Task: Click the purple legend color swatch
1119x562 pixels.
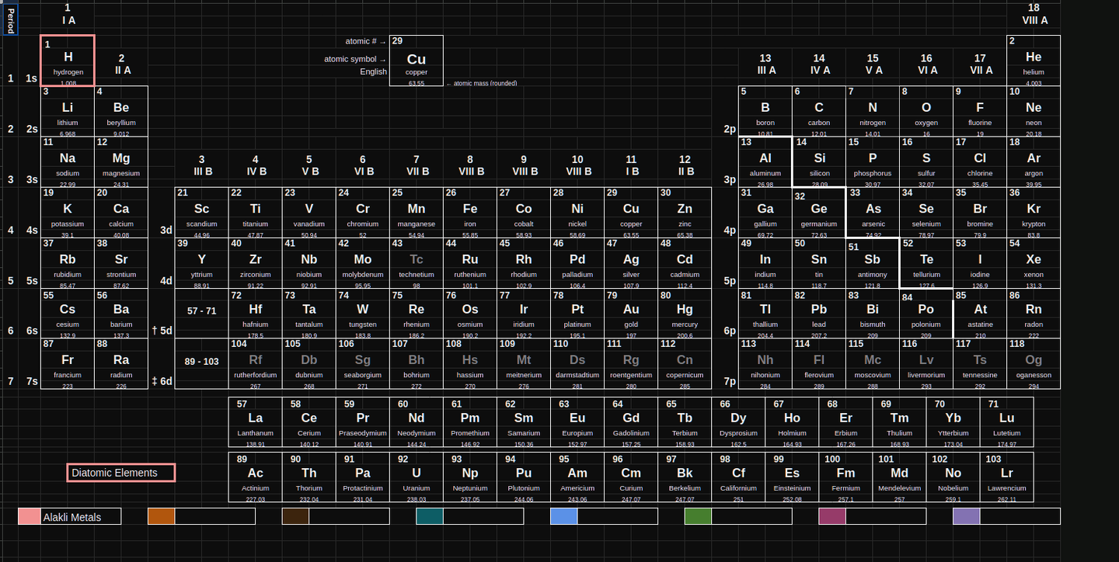Action: click(966, 517)
